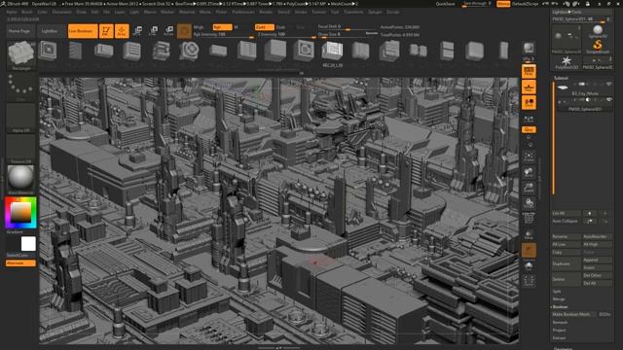Image resolution: width=623 pixels, height=350 pixels.
Task: Click the Zoom3D navigation icon
Action: coord(529,188)
